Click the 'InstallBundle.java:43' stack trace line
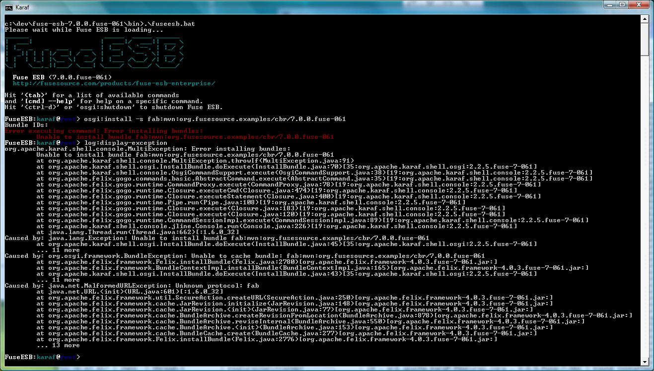 click(287, 274)
